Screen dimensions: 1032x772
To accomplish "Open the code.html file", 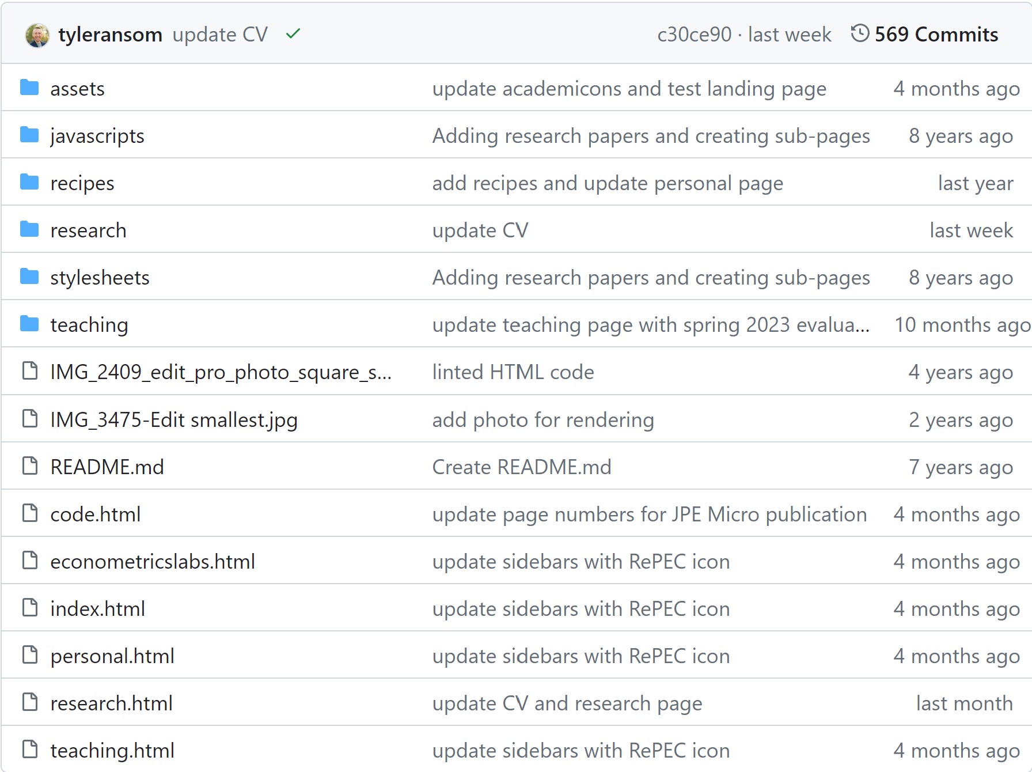I will [96, 514].
